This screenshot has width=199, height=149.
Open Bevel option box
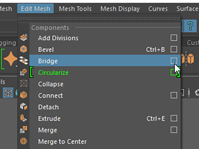coord(174,49)
